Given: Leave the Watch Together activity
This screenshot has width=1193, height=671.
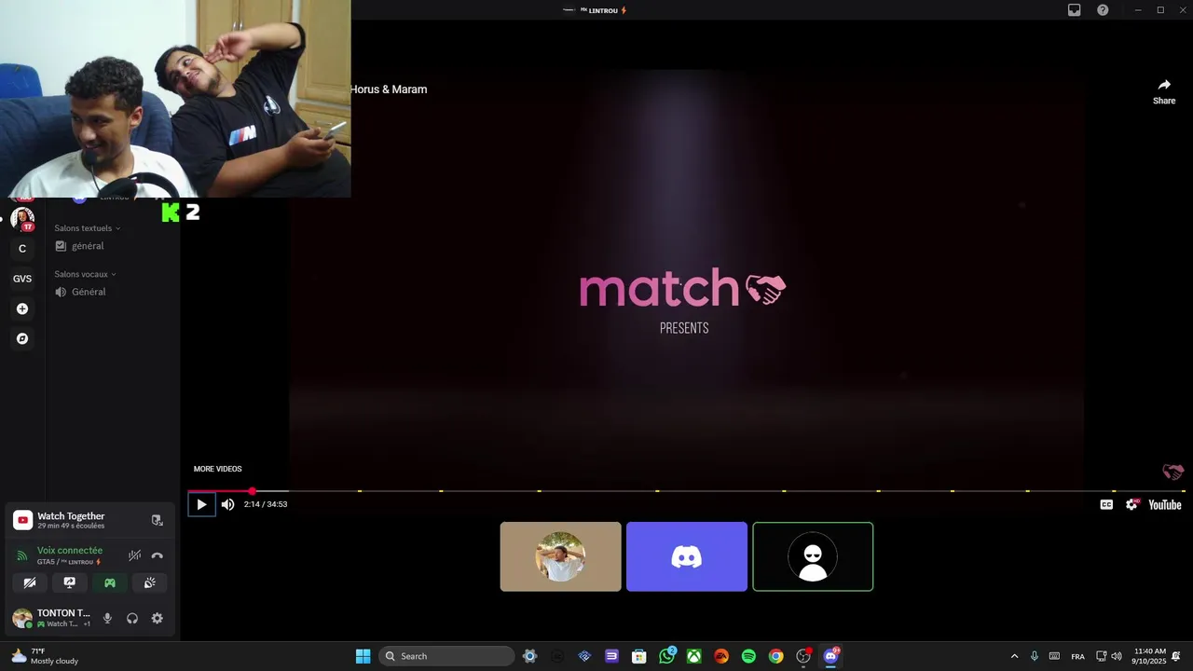Looking at the screenshot, I should [x=157, y=520].
